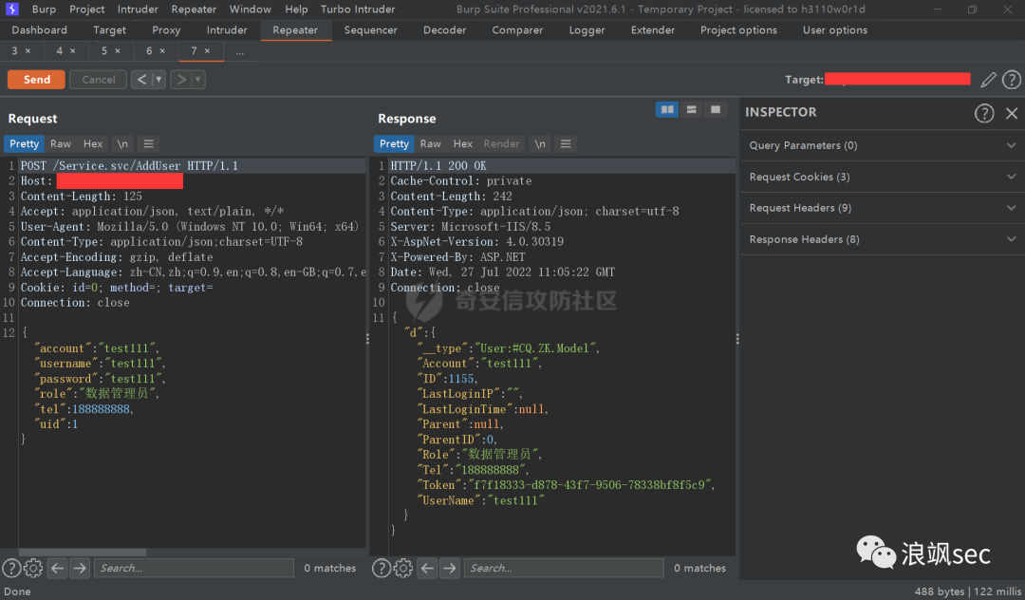Switch to top-bottom layout view
The image size is (1025, 600).
(x=691, y=110)
